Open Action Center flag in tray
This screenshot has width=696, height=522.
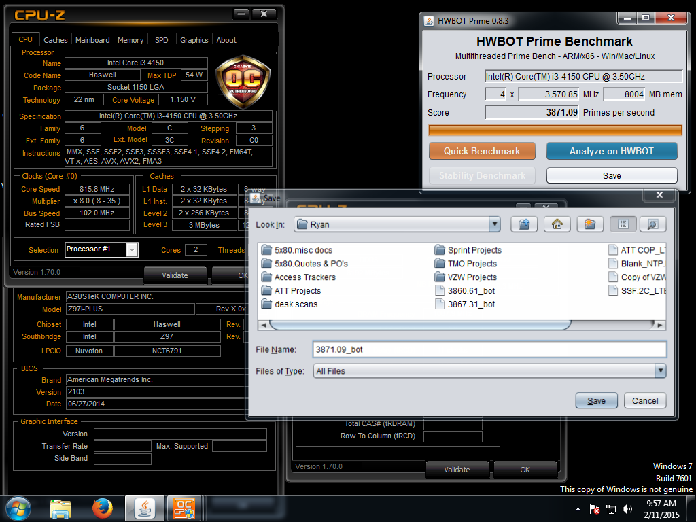pos(594,509)
